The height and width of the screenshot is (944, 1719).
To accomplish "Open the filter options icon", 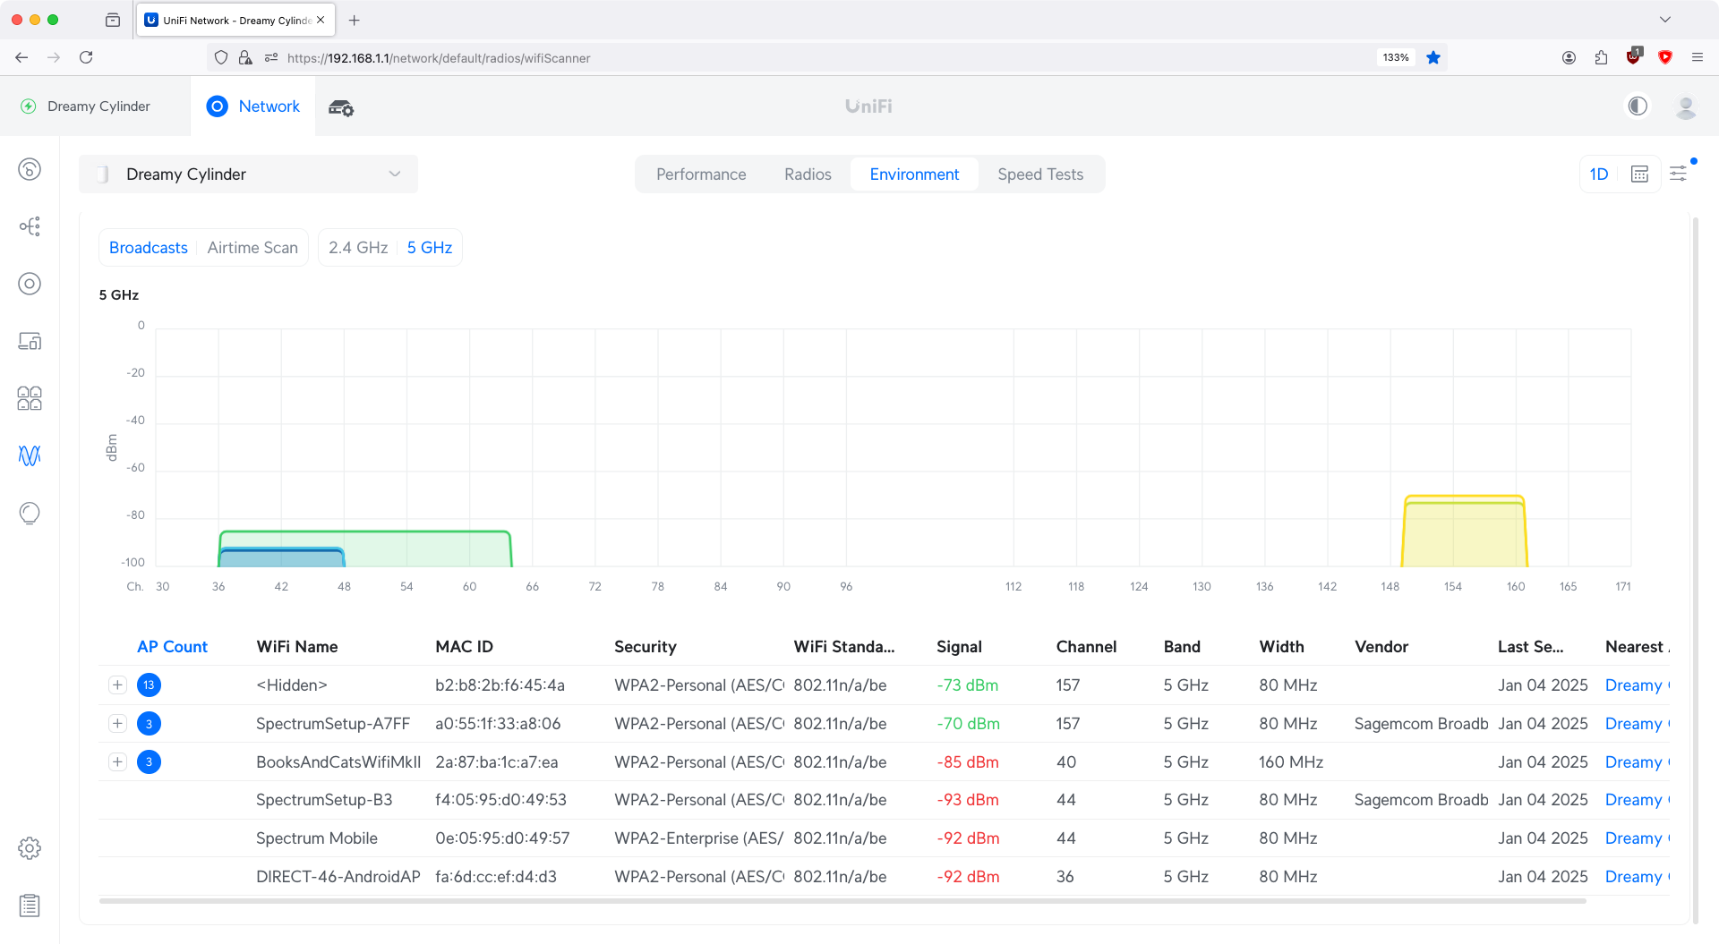I will coord(1679,174).
